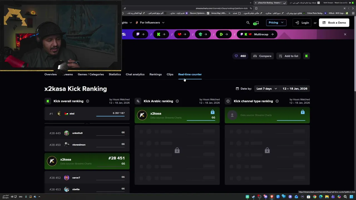356x200 pixels.
Task: Switch to Clips tab
Action: (170, 74)
